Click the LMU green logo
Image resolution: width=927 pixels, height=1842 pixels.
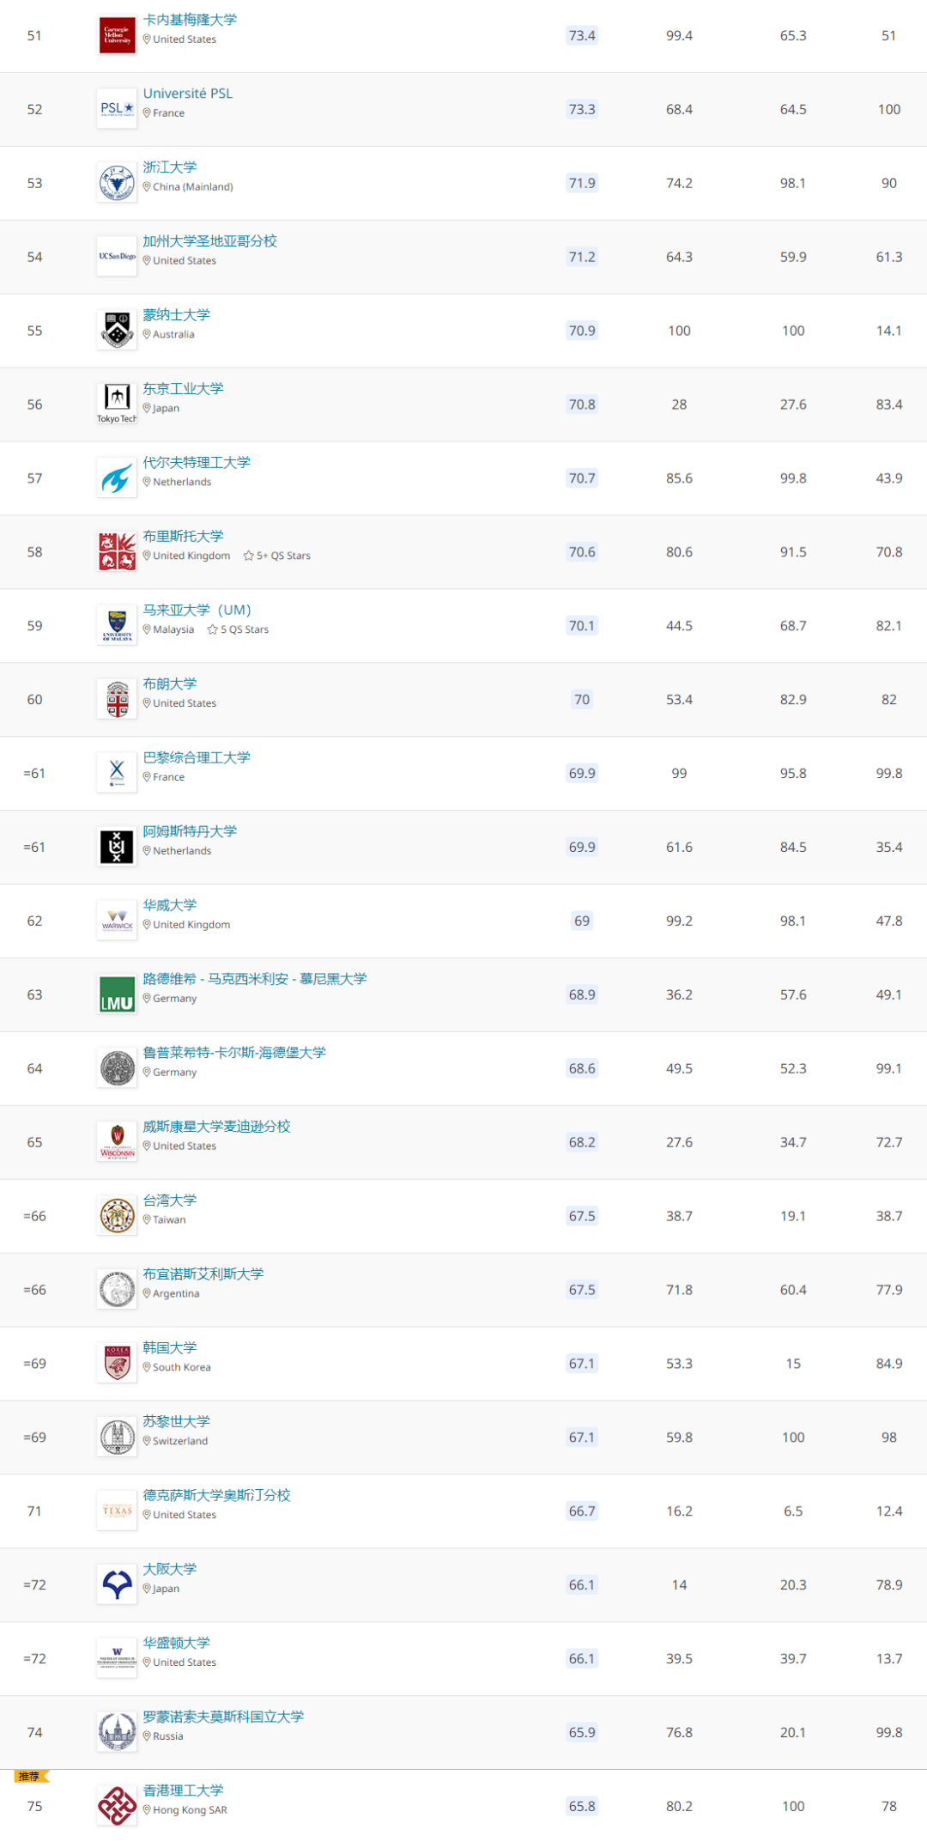click(117, 994)
